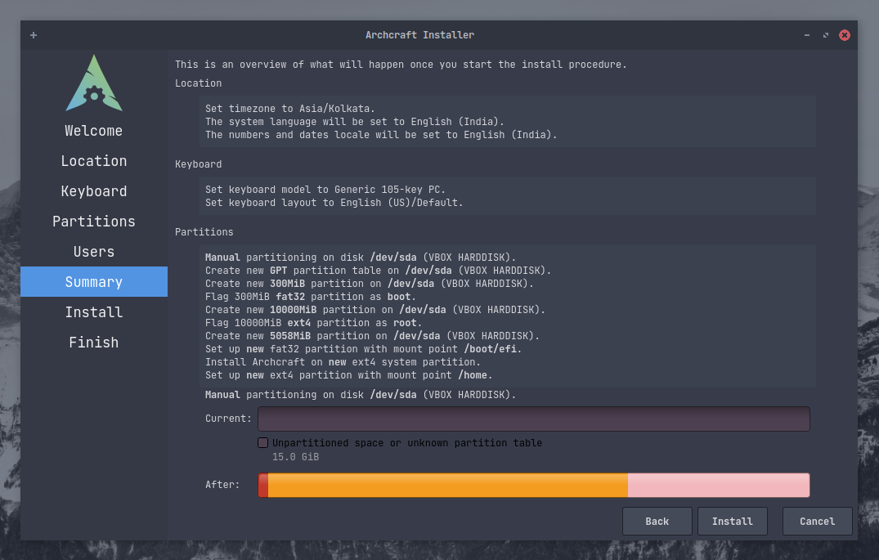The width and height of the screenshot is (879, 560).
Task: Click the keyboard layout English (US)/Default line
Action: click(x=334, y=203)
